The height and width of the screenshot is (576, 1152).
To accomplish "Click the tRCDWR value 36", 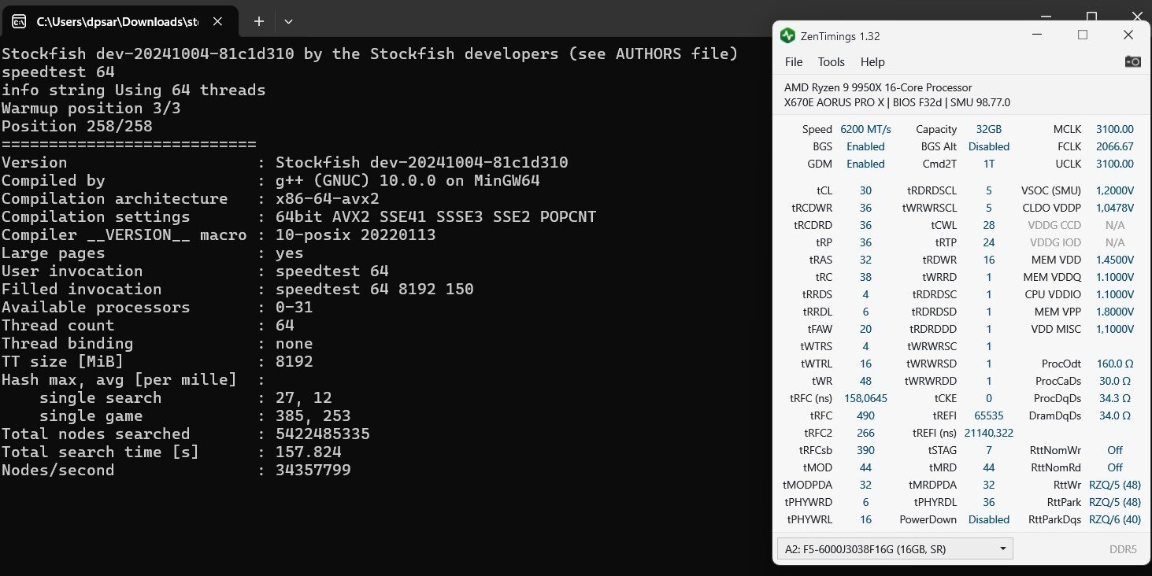I will tap(865, 208).
